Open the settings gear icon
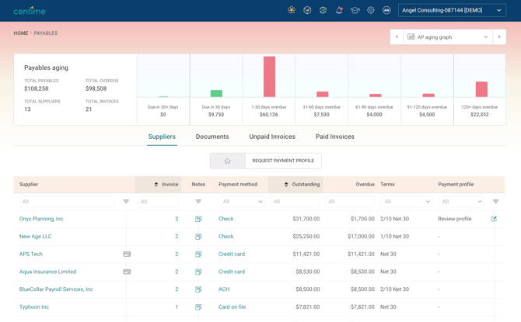The height and width of the screenshot is (322, 521). click(371, 10)
